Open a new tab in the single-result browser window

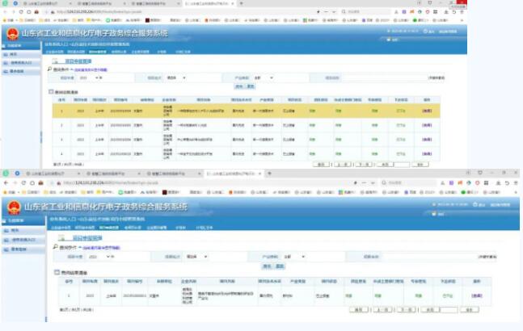pyautogui.click(x=269, y=174)
